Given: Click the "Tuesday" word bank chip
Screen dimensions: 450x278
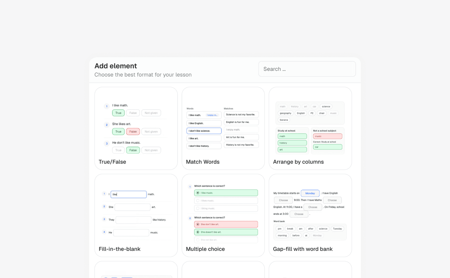Looking at the screenshot, I should (337, 229).
